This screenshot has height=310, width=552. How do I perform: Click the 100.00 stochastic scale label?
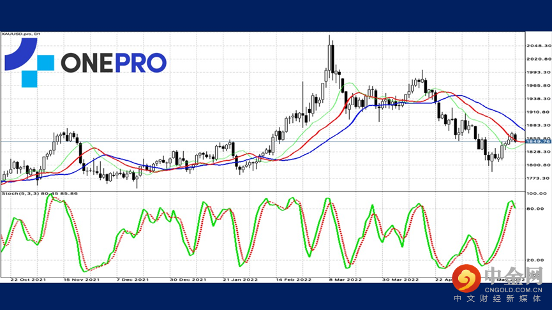point(537,193)
